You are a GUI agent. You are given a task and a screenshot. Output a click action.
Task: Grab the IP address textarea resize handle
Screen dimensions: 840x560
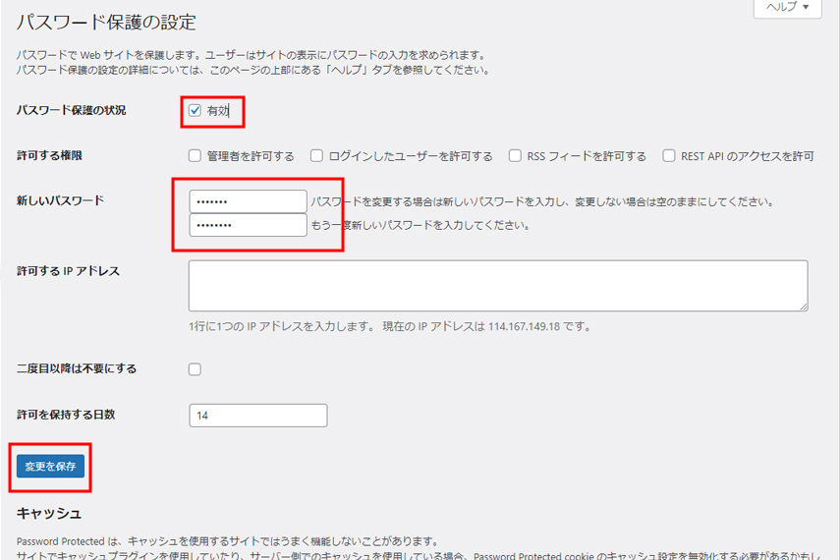pyautogui.click(x=803, y=307)
